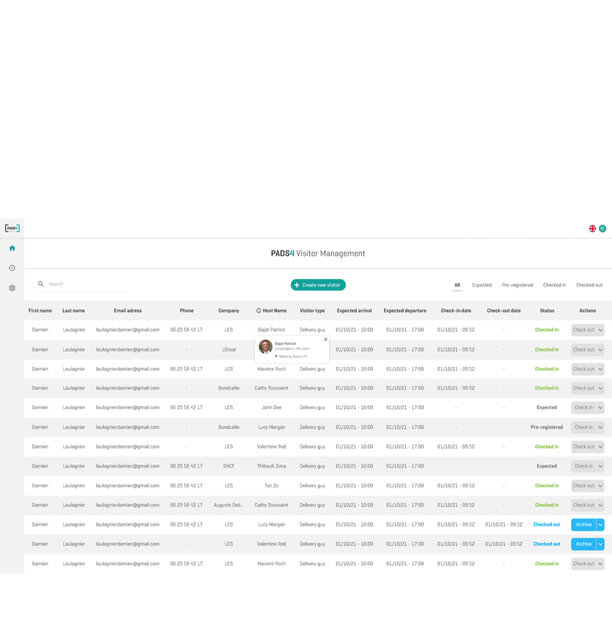
Task: Click Archive button for Lucy Morgan row
Action: coord(583,525)
